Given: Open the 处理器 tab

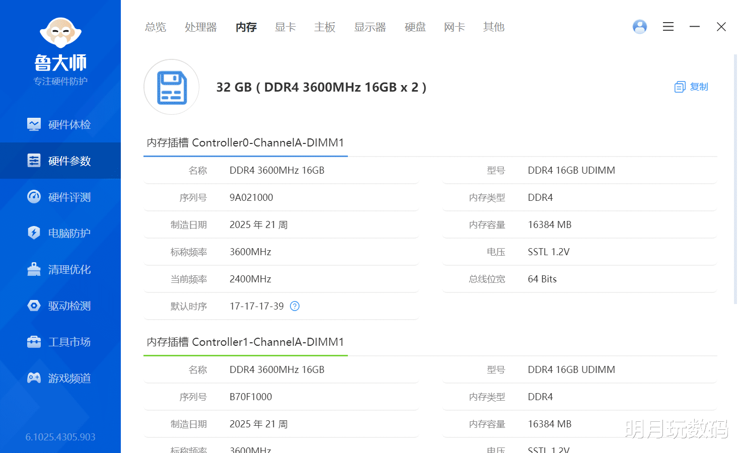Looking at the screenshot, I should (x=201, y=27).
